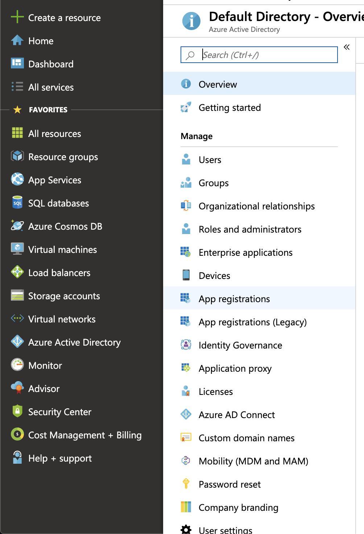
Task: Click the All resources green grid icon
Action: (x=17, y=133)
